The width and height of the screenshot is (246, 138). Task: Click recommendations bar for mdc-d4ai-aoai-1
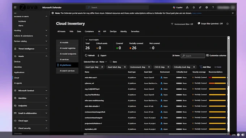(x=217, y=78)
